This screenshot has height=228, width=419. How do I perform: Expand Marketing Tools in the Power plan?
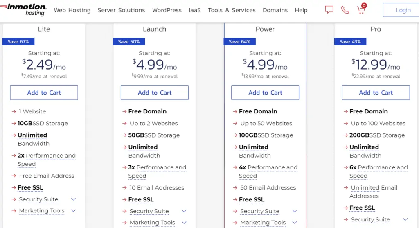295,222
